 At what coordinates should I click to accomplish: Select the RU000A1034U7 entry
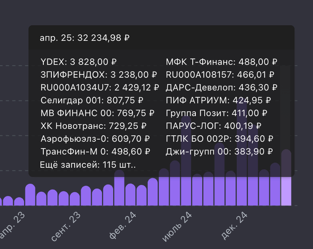(x=99, y=87)
